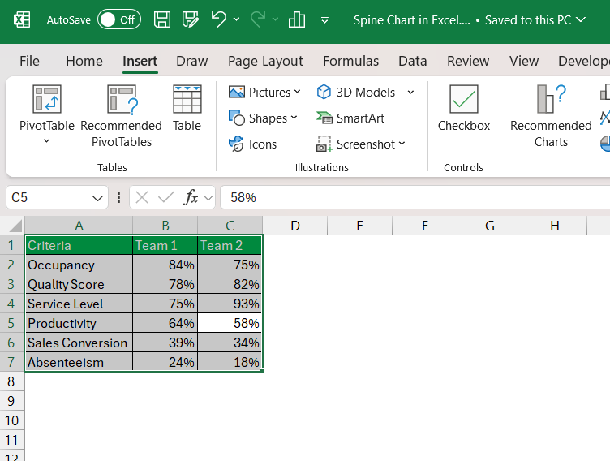Click the Team 1 header cell

(165, 245)
